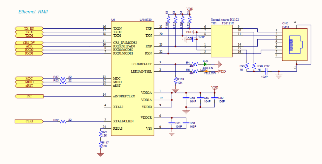Click the XTAL1/CLKIN pin label
This screenshot has width=322, height=164.
(123, 121)
